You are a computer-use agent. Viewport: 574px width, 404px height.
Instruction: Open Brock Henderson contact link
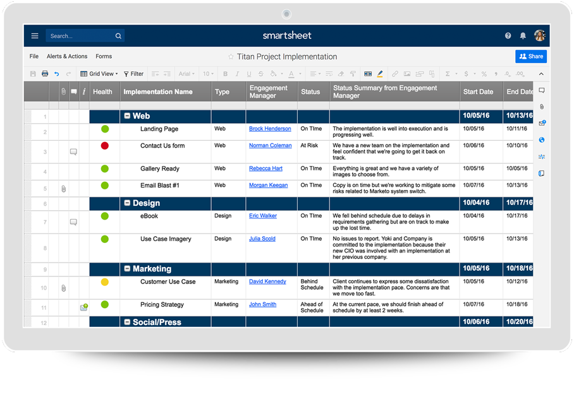[270, 129]
